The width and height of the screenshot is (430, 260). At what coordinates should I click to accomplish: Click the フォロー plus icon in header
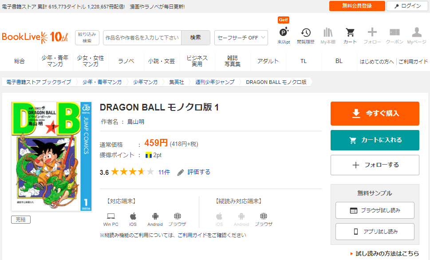[x=372, y=33]
